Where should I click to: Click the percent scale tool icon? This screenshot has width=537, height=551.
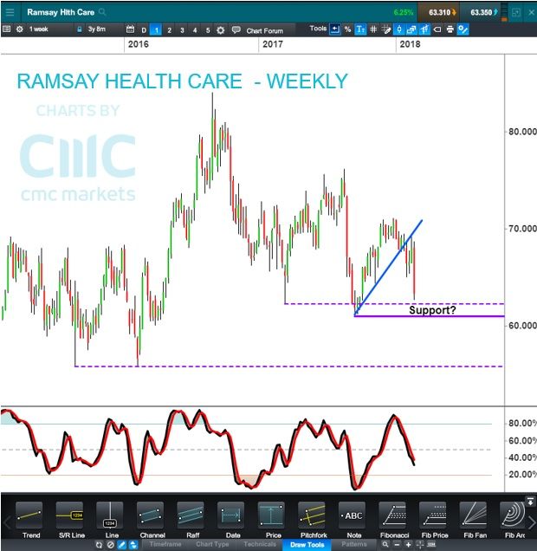[347, 29]
